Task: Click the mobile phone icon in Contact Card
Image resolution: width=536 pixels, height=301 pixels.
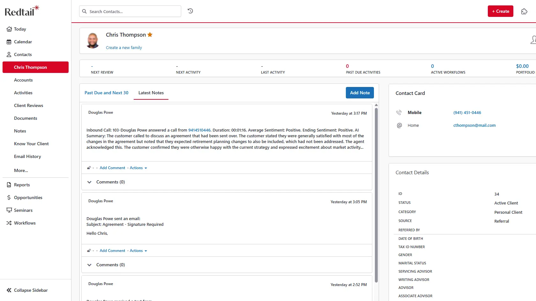Action: [x=399, y=112]
